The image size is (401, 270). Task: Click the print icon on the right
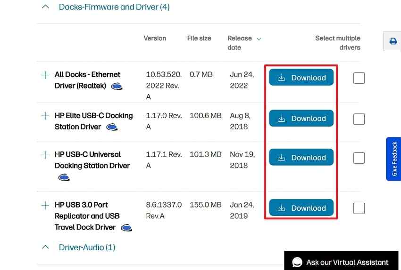(x=393, y=41)
